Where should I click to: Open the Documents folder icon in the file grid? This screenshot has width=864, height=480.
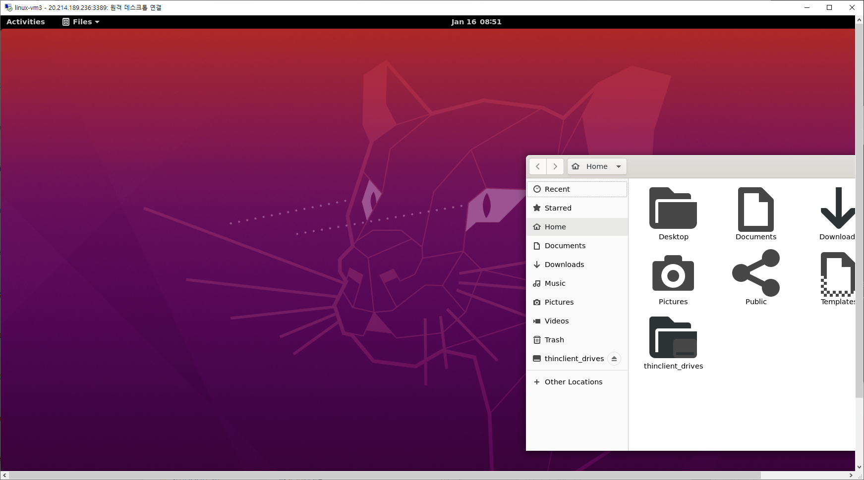point(756,209)
